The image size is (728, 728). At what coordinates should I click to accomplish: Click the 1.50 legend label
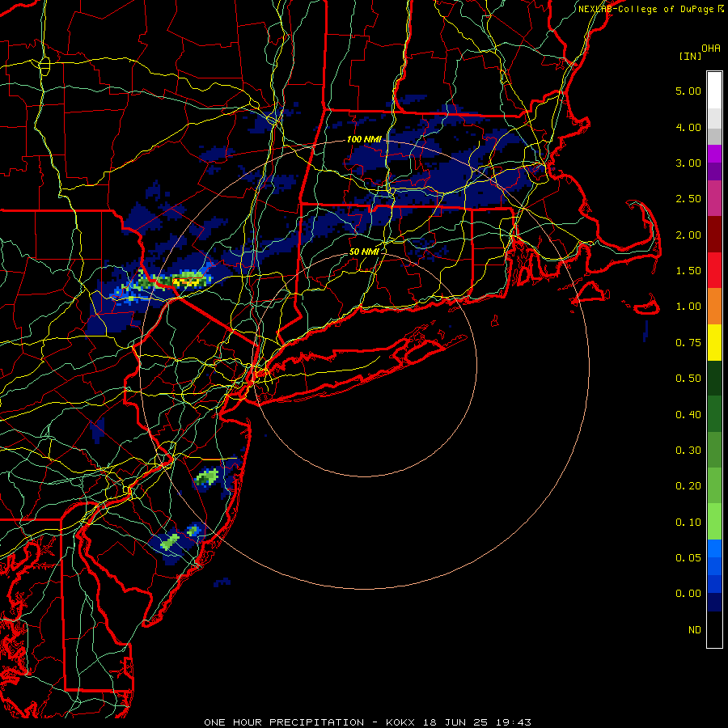click(688, 271)
